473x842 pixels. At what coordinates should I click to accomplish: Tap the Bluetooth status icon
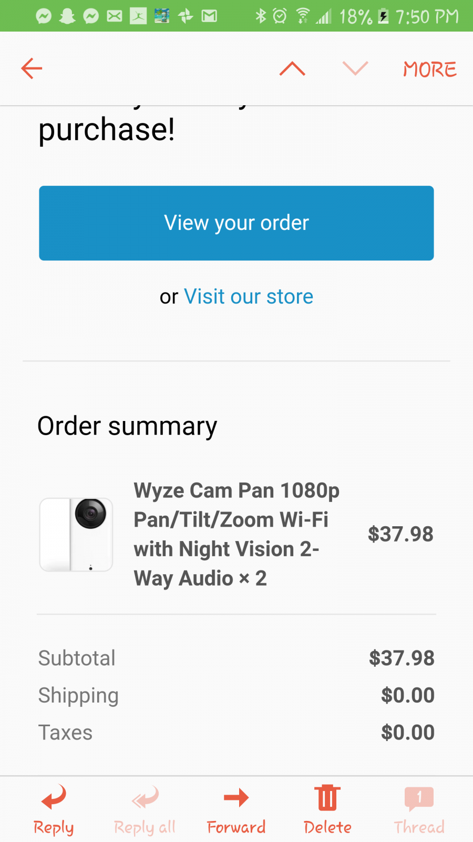[261, 16]
